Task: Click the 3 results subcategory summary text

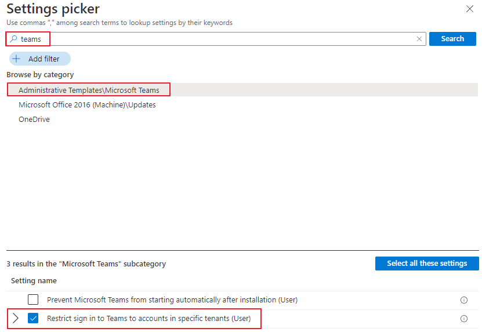Action: [x=86, y=264]
